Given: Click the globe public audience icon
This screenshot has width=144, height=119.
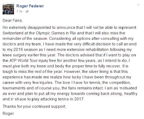Looking at the screenshot, I should pos(27,12).
